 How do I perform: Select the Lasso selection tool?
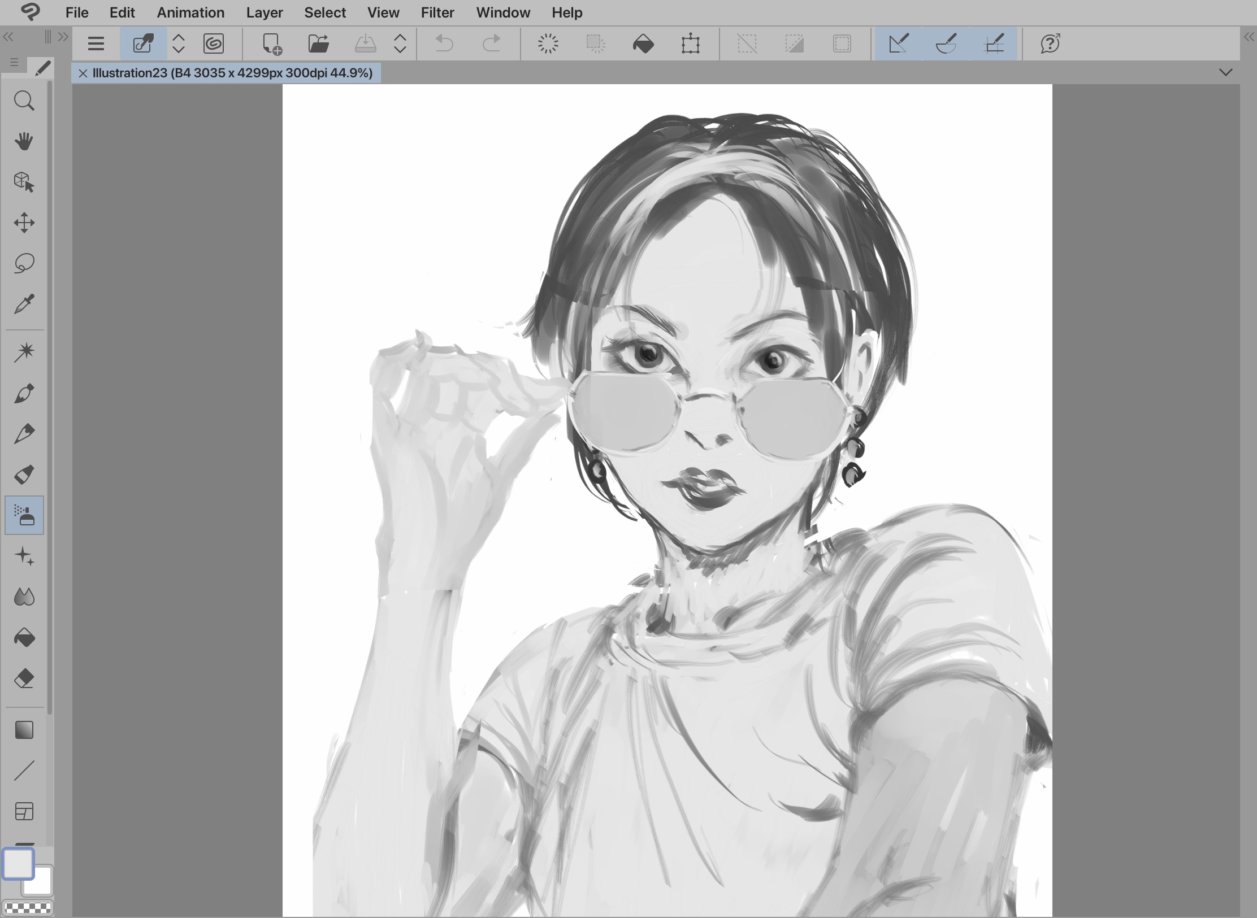click(24, 263)
